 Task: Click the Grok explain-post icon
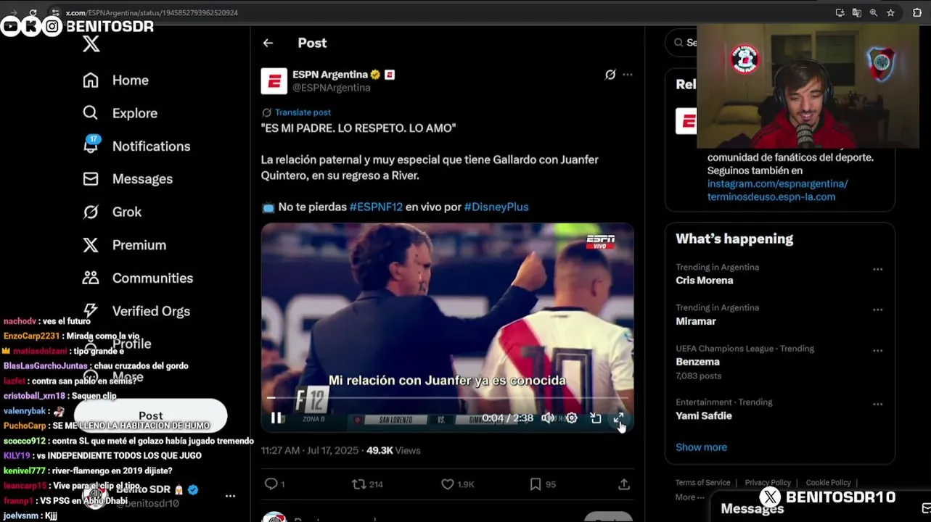pos(610,75)
